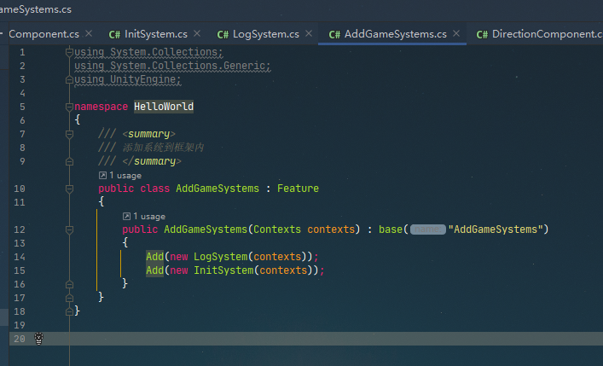This screenshot has width=603, height=366.
Task: Click the Add call on line 14
Action: [155, 257]
